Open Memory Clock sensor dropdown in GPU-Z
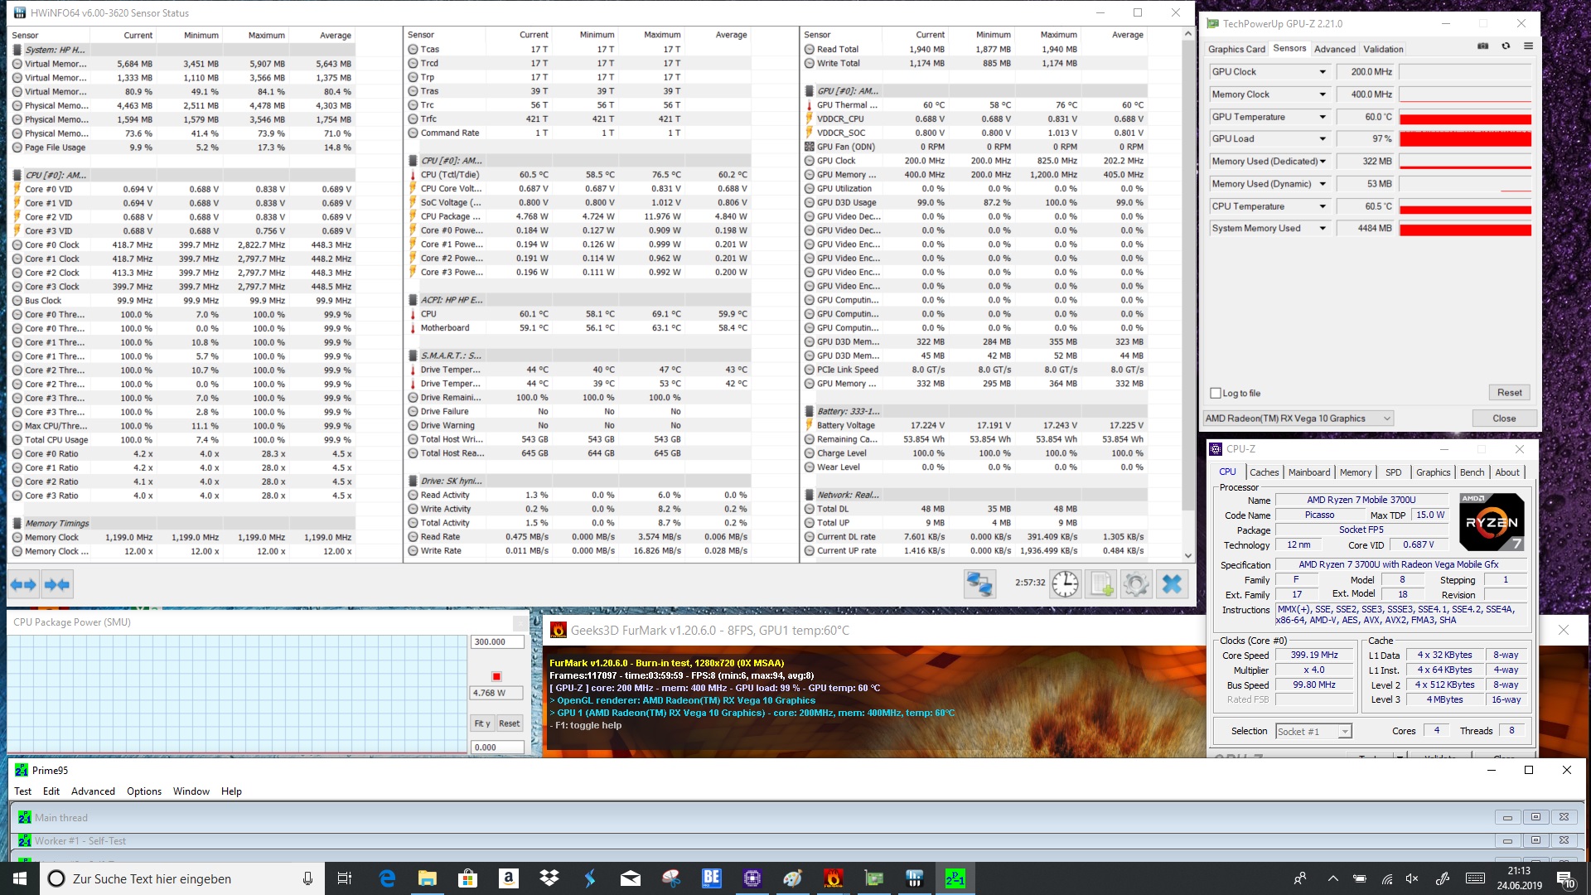Viewport: 1591px width, 895px height. (x=1323, y=94)
